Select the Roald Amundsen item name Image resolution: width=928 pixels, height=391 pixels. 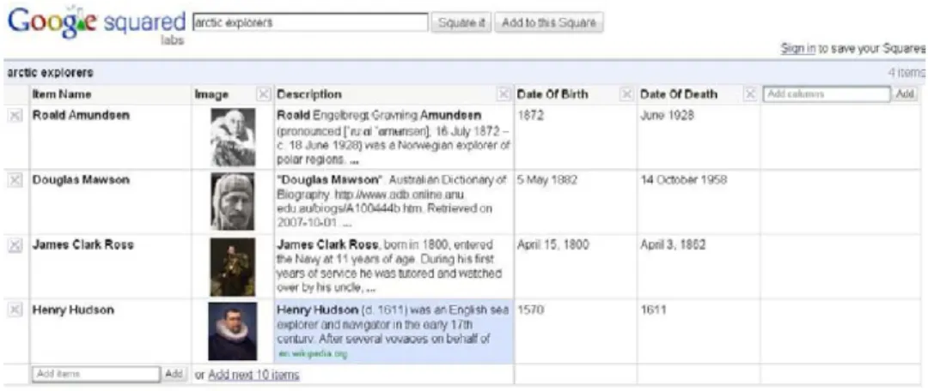tap(81, 115)
